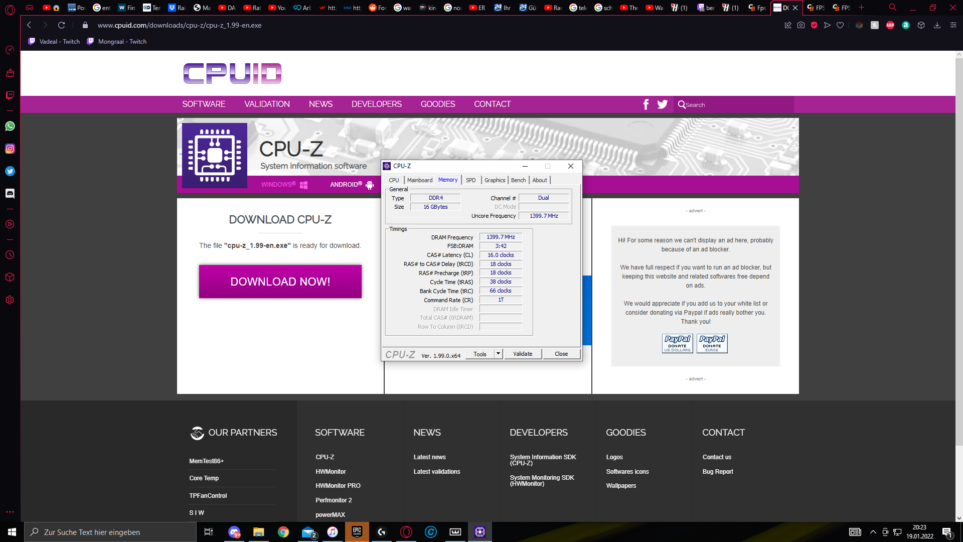The image size is (963, 542).
Task: Click Adblock Plus extension icon
Action: pyautogui.click(x=890, y=25)
